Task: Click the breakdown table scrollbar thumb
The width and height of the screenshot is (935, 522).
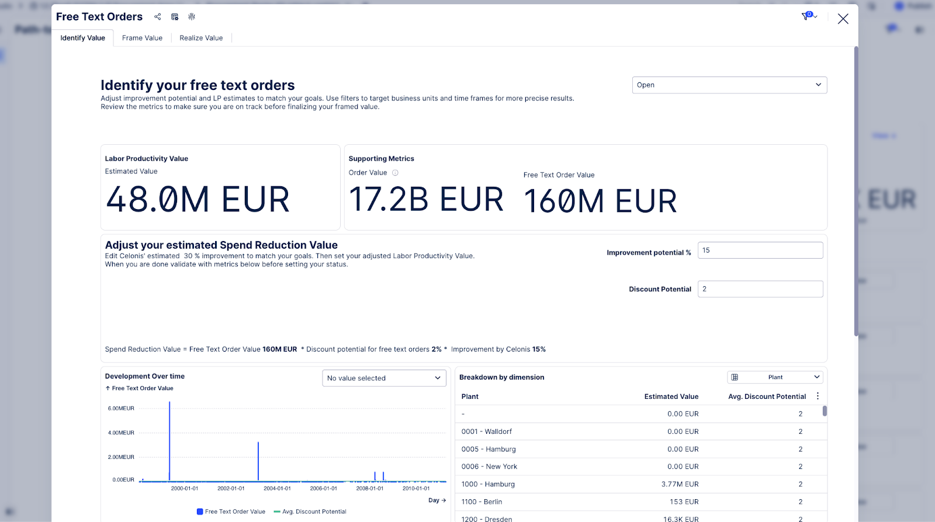Action: click(825, 411)
